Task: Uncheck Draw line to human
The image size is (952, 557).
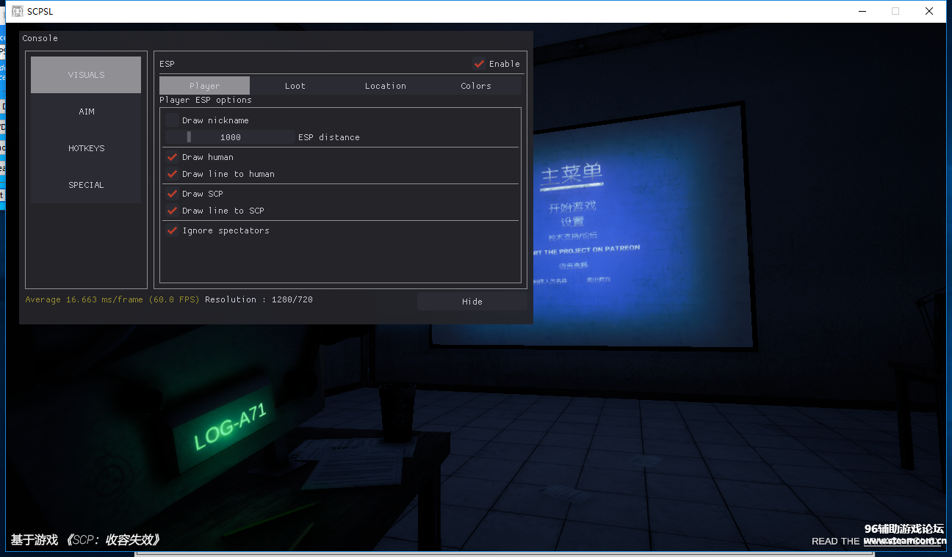Action: (172, 174)
